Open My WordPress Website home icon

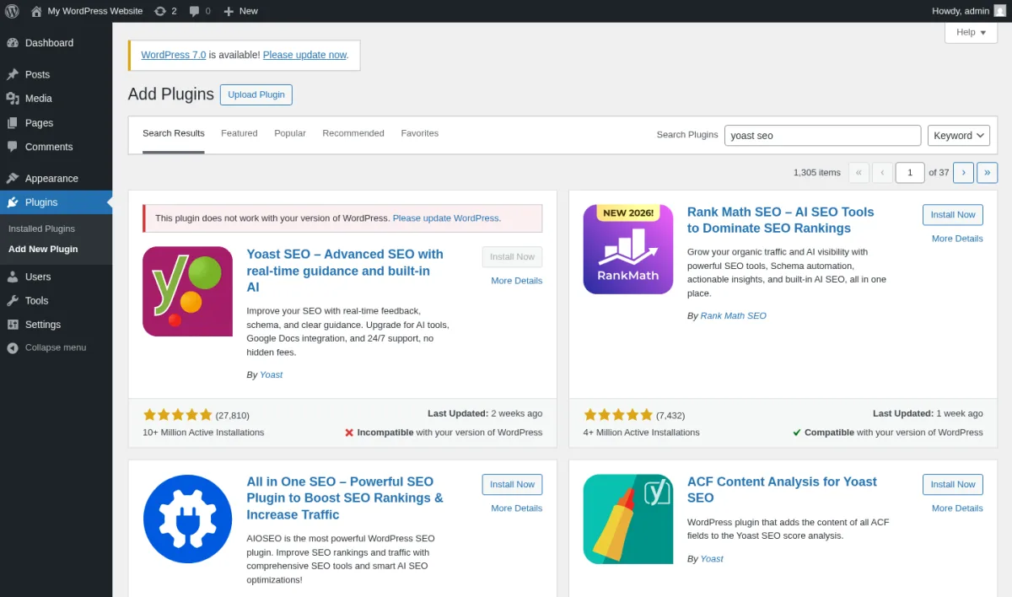click(36, 11)
